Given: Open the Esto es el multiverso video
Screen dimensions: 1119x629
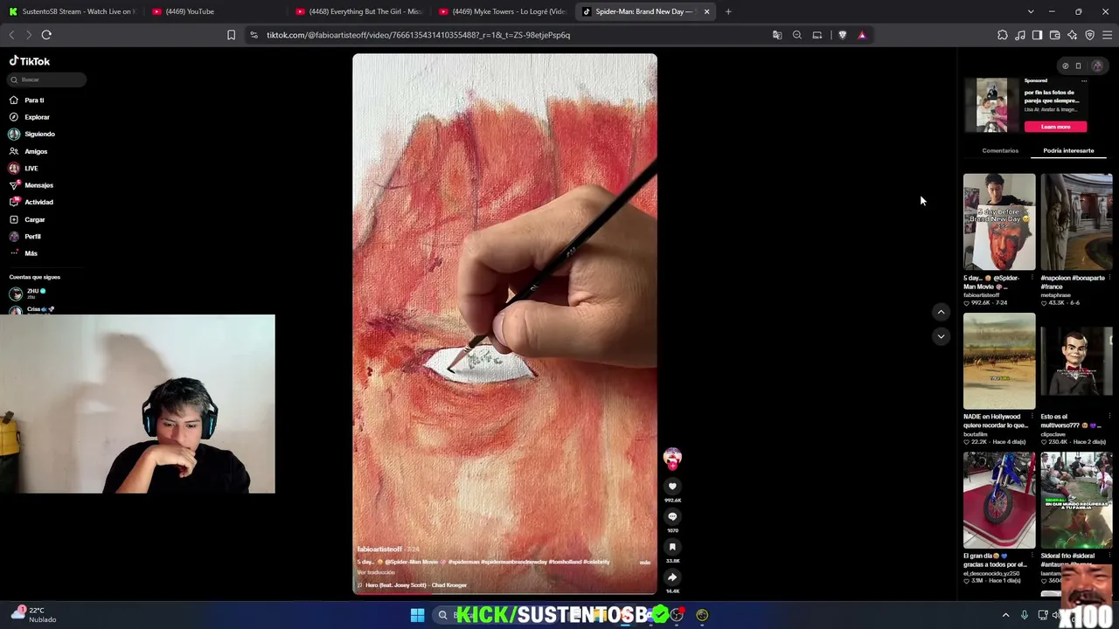Looking at the screenshot, I should (x=1076, y=361).
